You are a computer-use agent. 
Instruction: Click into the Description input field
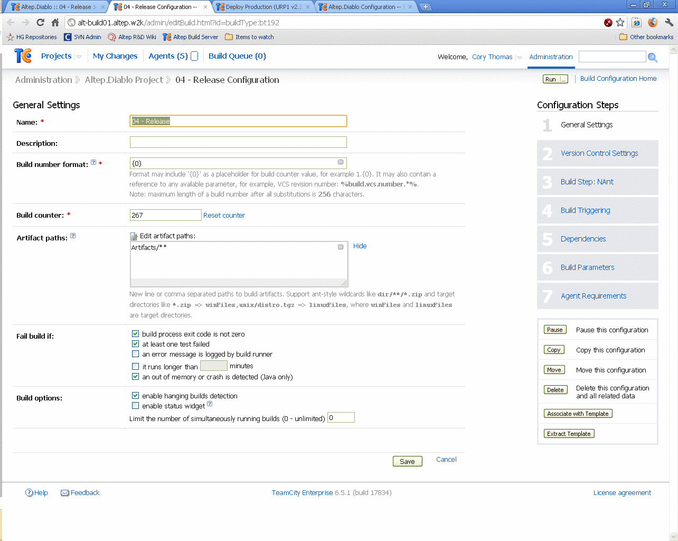[x=238, y=142]
